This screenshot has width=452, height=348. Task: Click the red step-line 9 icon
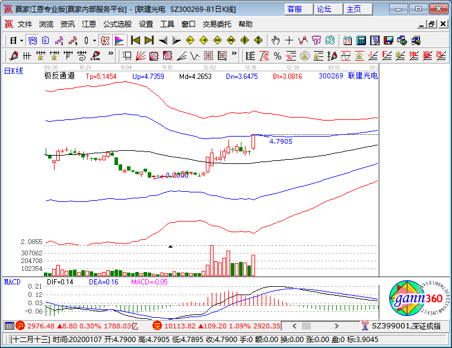click(x=73, y=41)
